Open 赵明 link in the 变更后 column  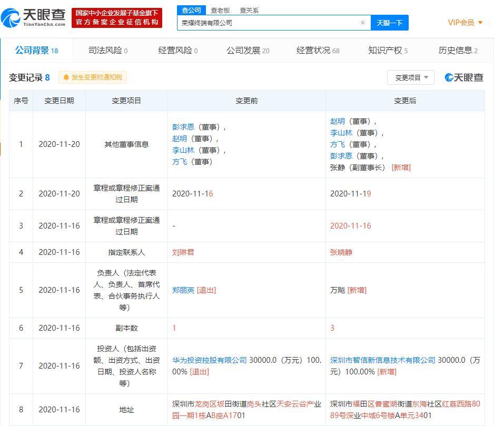(x=338, y=121)
